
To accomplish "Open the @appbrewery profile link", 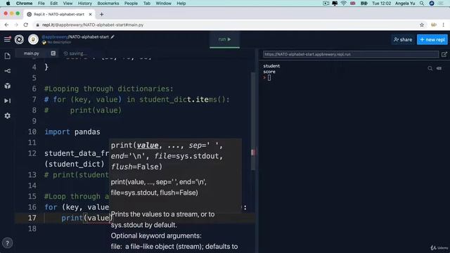I will (x=55, y=37).
